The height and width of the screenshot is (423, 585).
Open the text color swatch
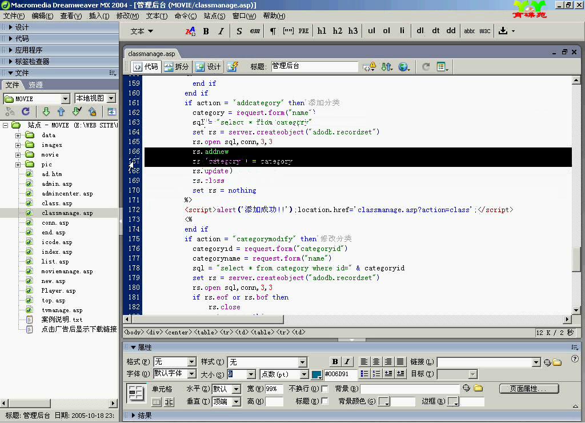point(316,374)
